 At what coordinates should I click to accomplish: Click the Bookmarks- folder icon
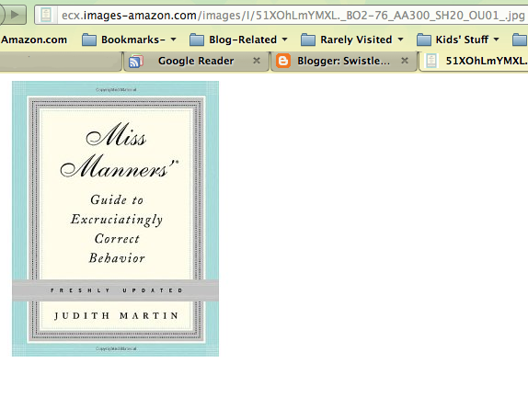pos(89,40)
